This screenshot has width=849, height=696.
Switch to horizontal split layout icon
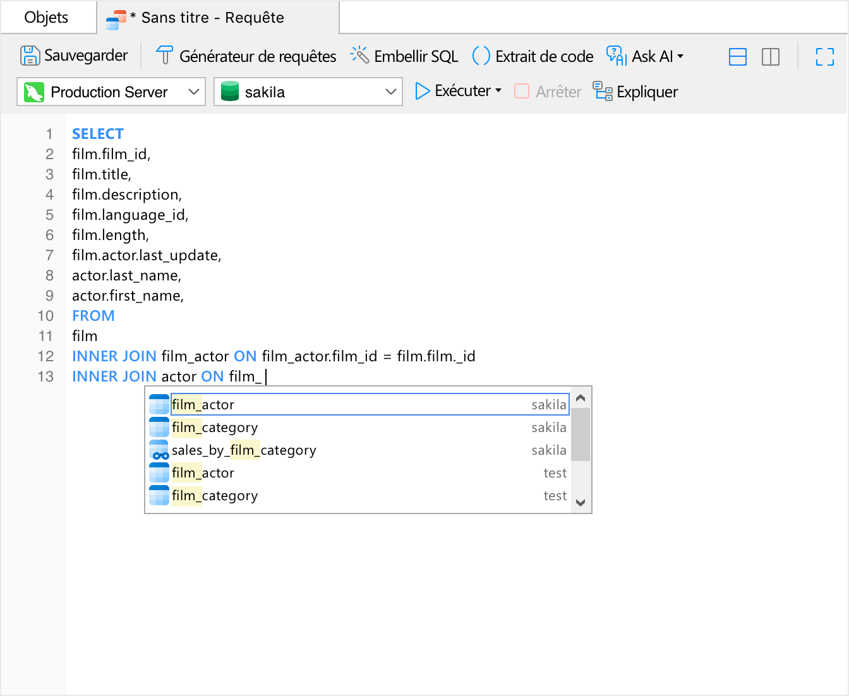[737, 57]
